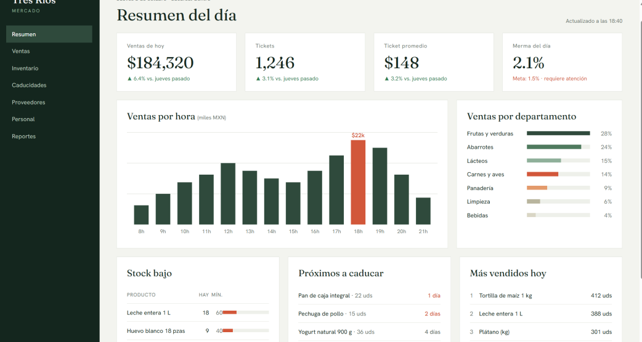
Task: Click 'Meta: 1.5% · requiere atención' text
Action: pos(550,79)
